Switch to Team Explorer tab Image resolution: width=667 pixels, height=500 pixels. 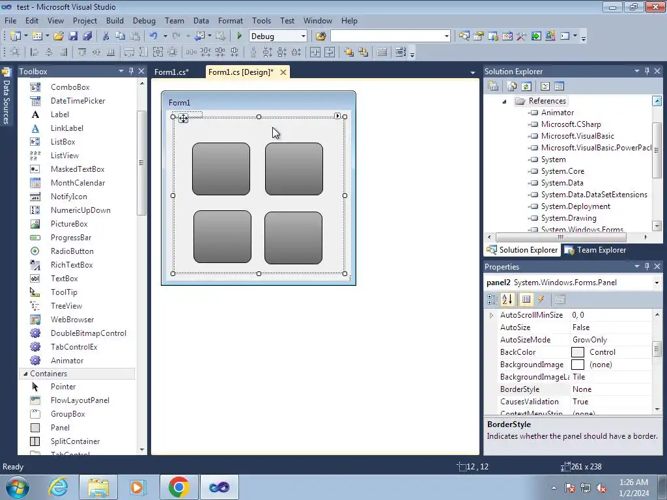click(x=595, y=250)
